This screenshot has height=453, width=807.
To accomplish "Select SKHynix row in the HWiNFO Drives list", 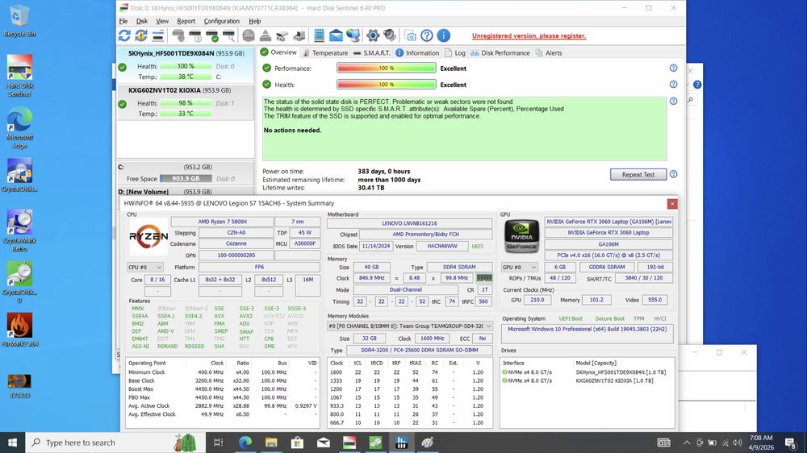I will [586, 372].
